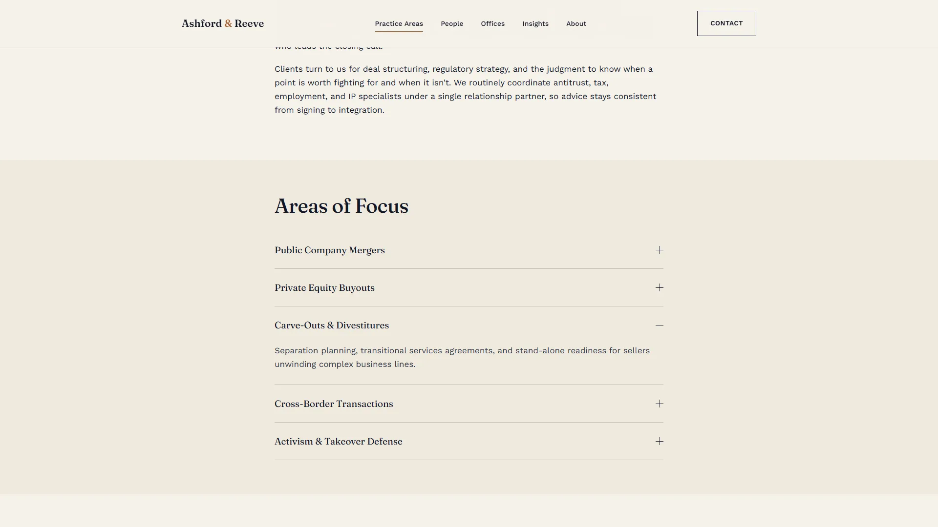Select Insights in the top navigation
The width and height of the screenshot is (938, 527).
click(535, 23)
